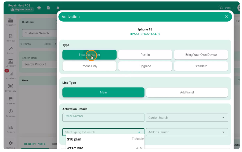Screen dimensions: 242x152
Task: Select Bring Your Own Device type
Action: 201,55
